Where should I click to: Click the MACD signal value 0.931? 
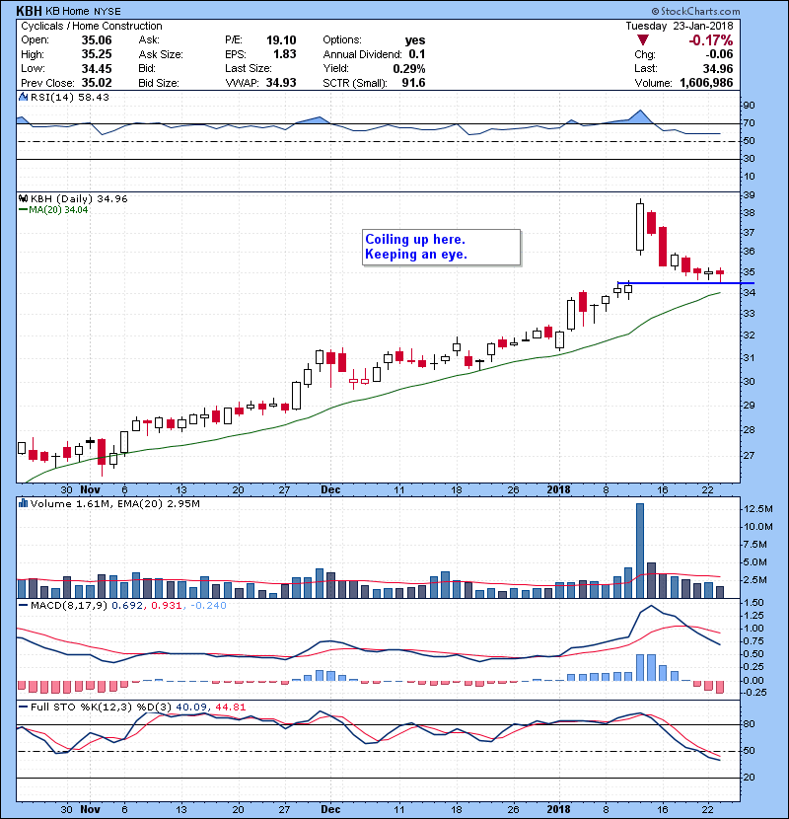(x=166, y=606)
